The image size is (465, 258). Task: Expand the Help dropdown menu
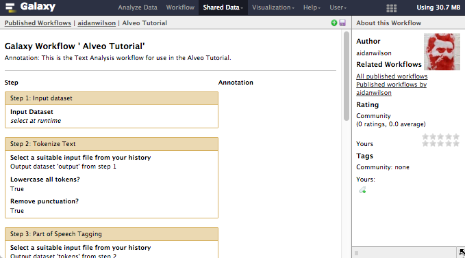[312, 8]
